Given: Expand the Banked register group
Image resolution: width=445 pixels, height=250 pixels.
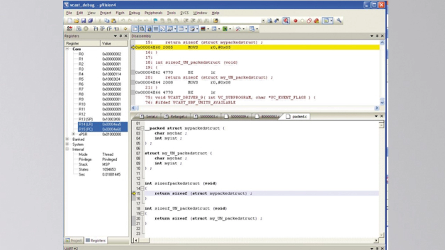Looking at the screenshot, I should tap(67, 139).
